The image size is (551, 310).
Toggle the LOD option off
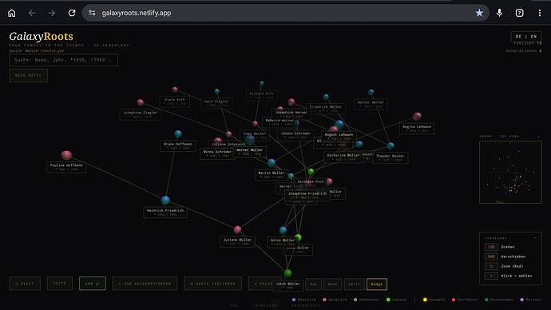[x=93, y=284]
